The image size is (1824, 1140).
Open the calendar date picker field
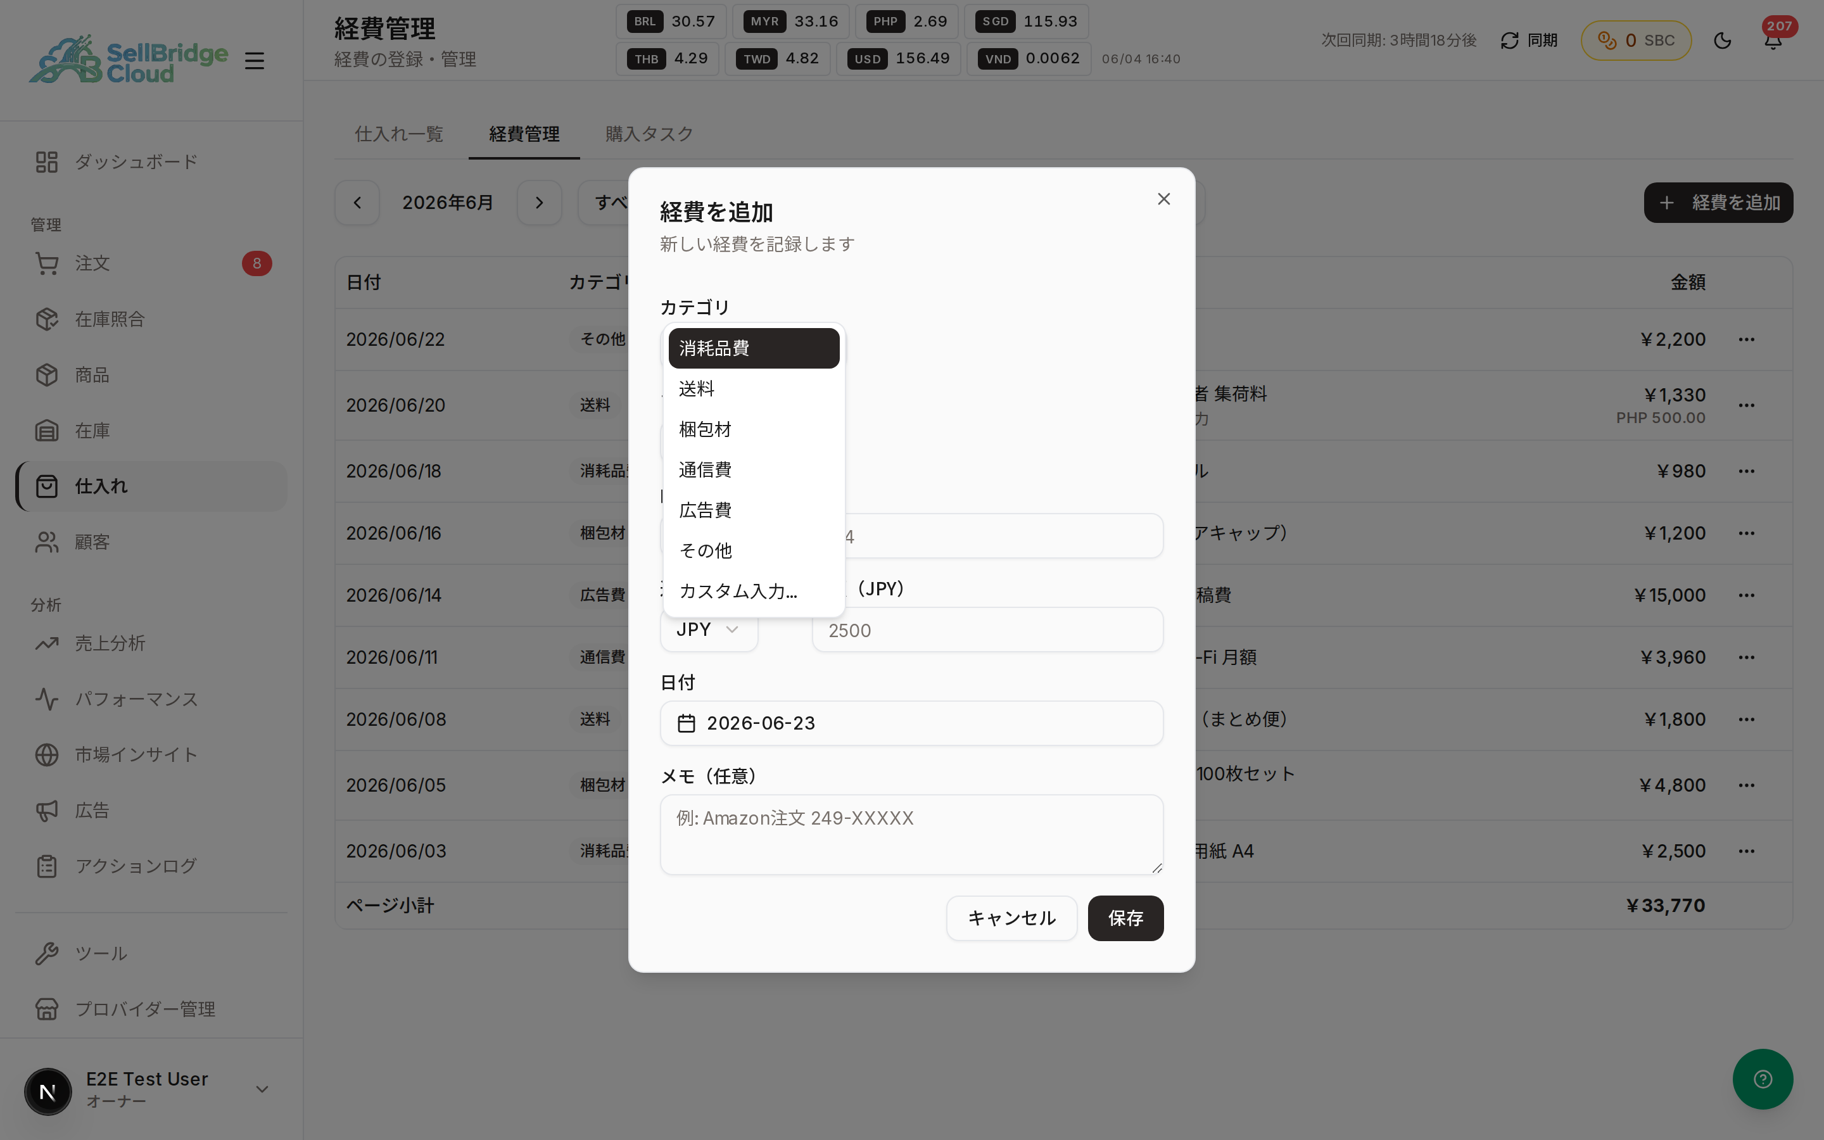[x=911, y=723]
